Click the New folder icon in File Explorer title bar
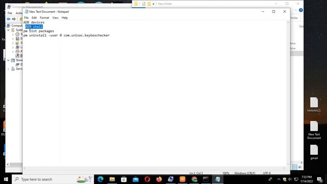 (149, 4)
